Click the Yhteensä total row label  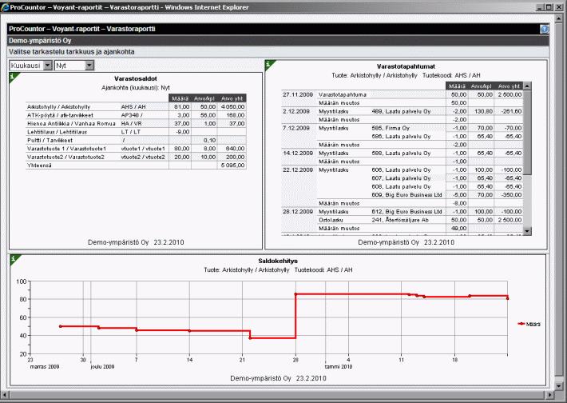coord(39,165)
